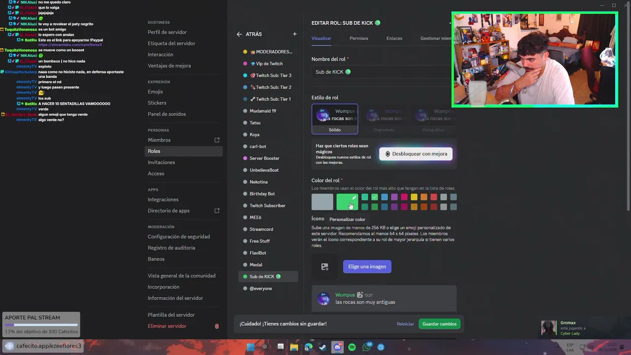Open Spotify from the taskbar
The image size is (631, 355).
click(x=352, y=347)
